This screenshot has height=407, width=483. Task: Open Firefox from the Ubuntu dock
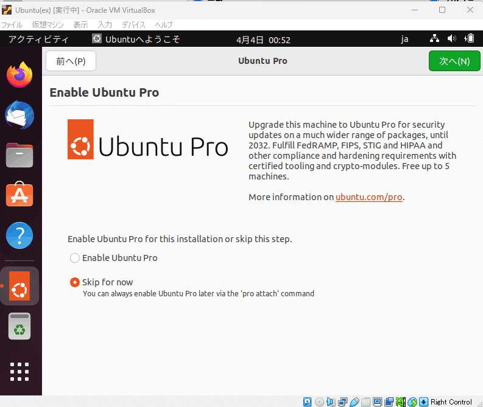coord(19,75)
